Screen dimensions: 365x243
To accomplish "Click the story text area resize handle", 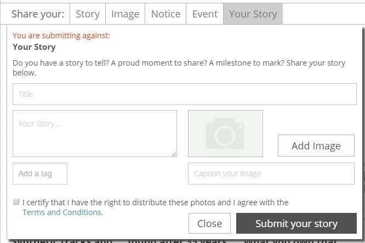I will (x=174, y=154).
